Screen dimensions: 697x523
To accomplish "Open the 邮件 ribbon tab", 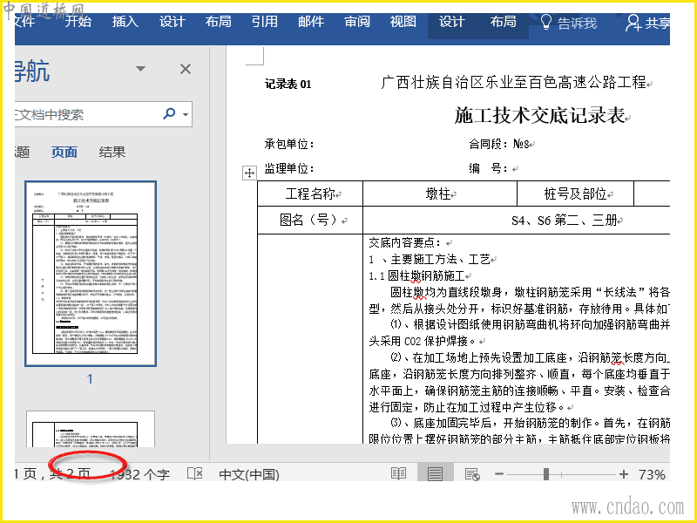I will tap(311, 22).
